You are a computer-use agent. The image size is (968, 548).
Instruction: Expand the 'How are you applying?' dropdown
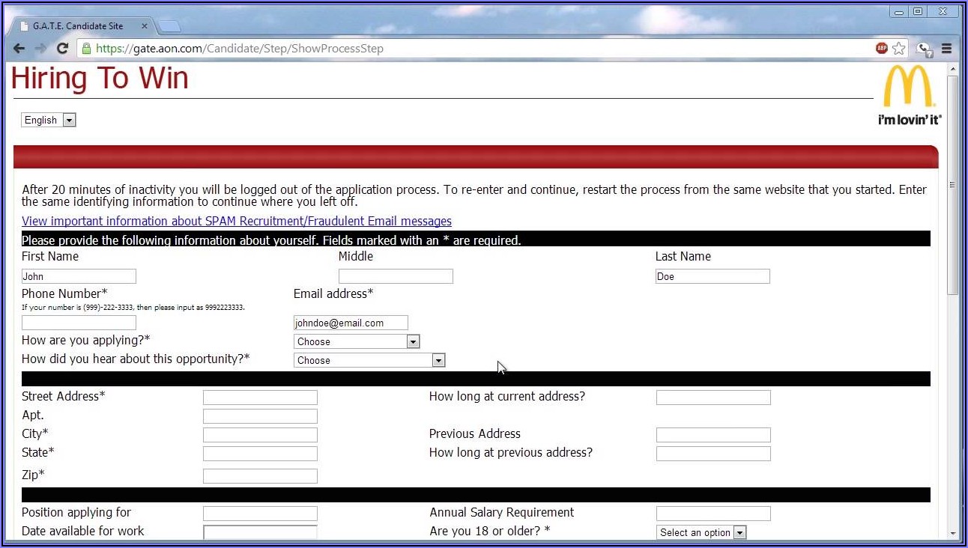(357, 341)
